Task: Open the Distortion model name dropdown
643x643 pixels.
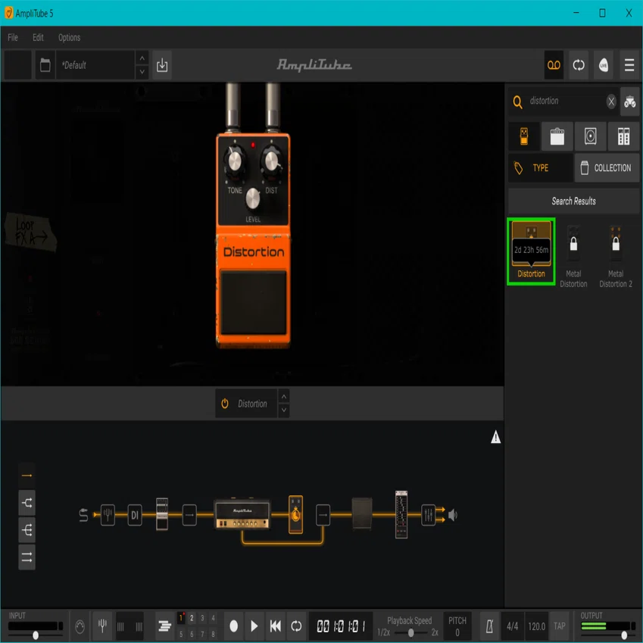Action: (x=252, y=404)
